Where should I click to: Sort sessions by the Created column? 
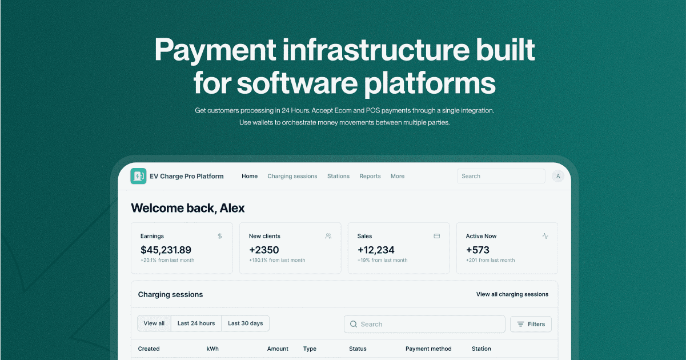click(149, 349)
